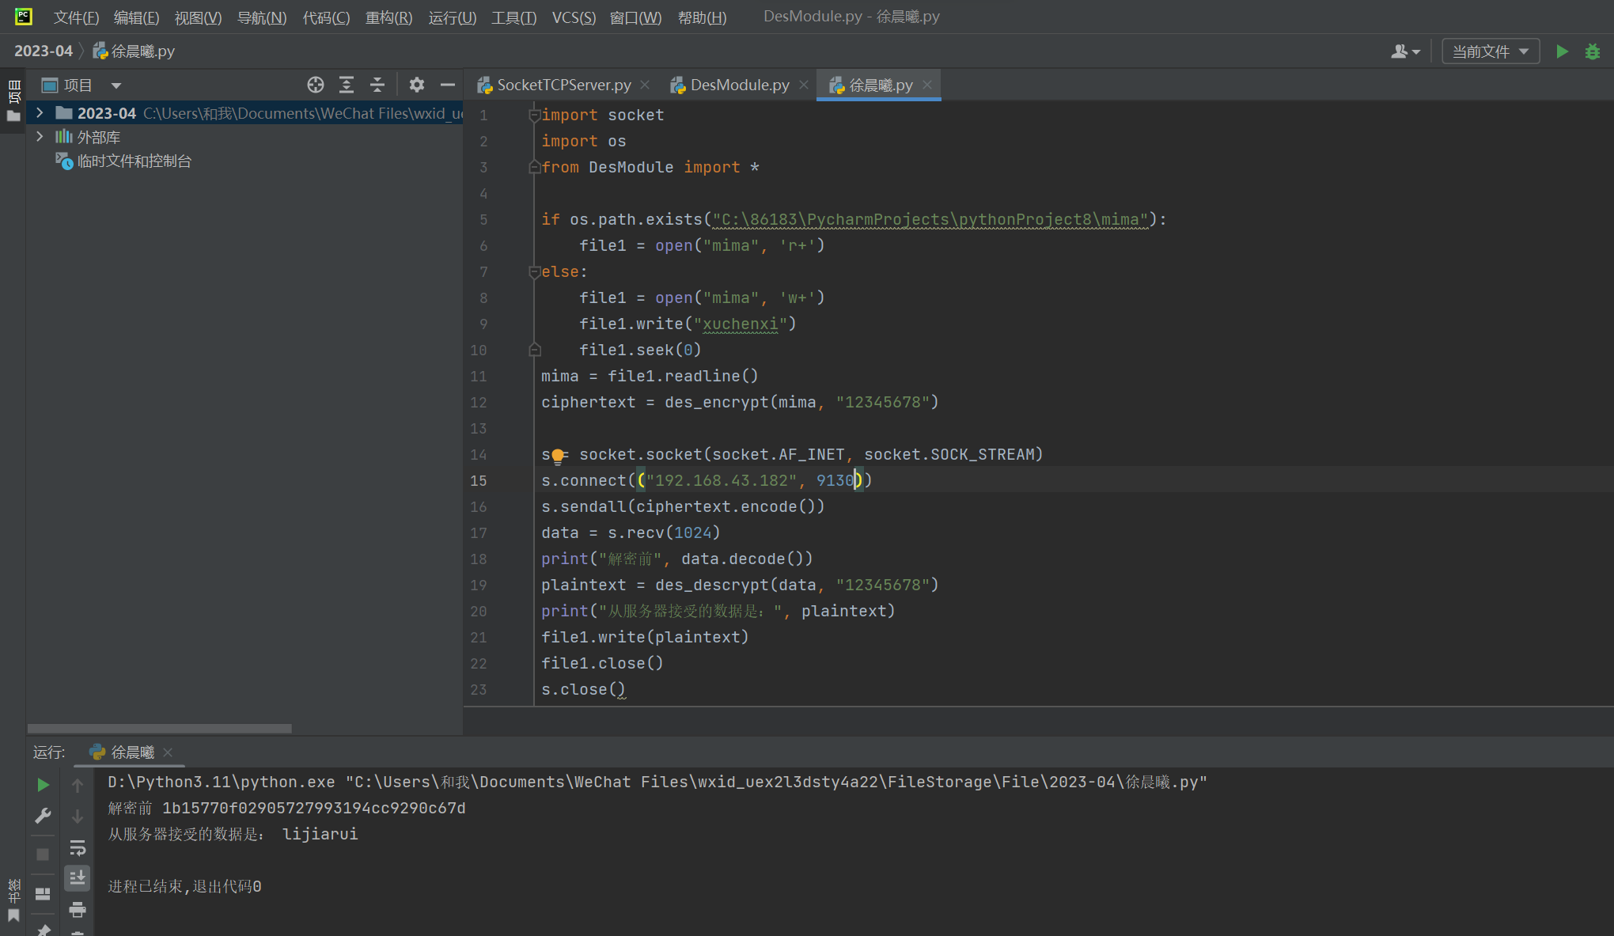
Task: Run the current file with green arrow
Action: tap(1562, 51)
